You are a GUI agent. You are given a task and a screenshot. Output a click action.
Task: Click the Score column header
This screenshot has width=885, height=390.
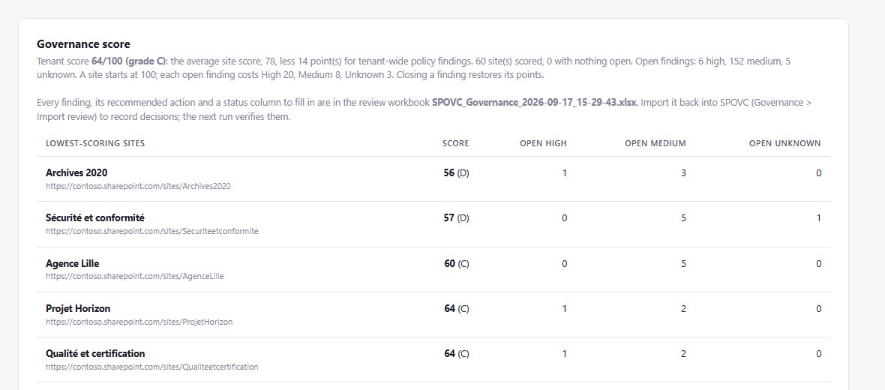click(455, 143)
